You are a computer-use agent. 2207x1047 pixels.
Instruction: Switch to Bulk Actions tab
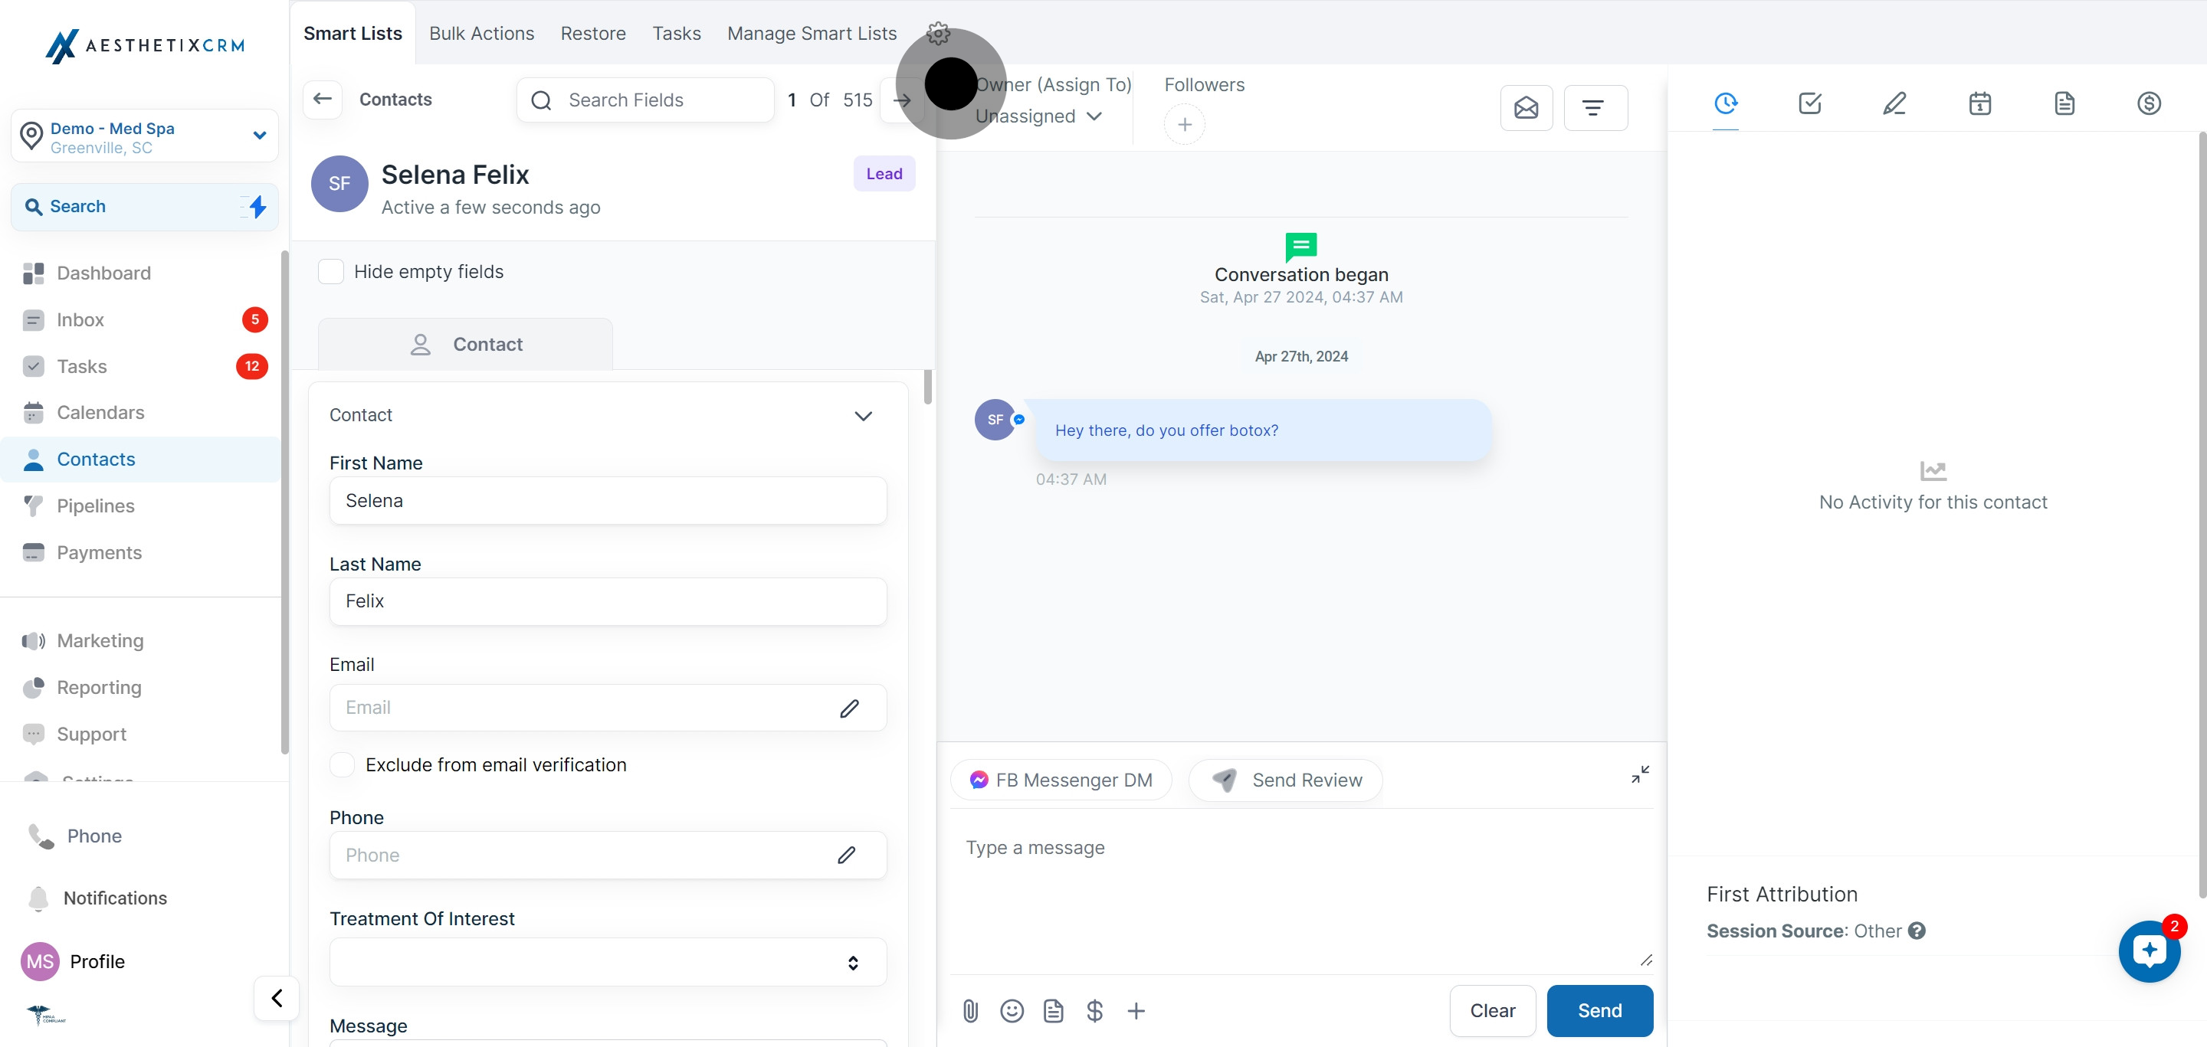point(481,34)
